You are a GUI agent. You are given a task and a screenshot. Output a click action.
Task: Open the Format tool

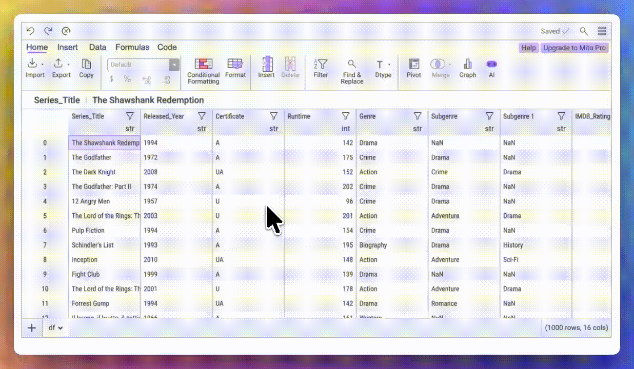tap(235, 67)
